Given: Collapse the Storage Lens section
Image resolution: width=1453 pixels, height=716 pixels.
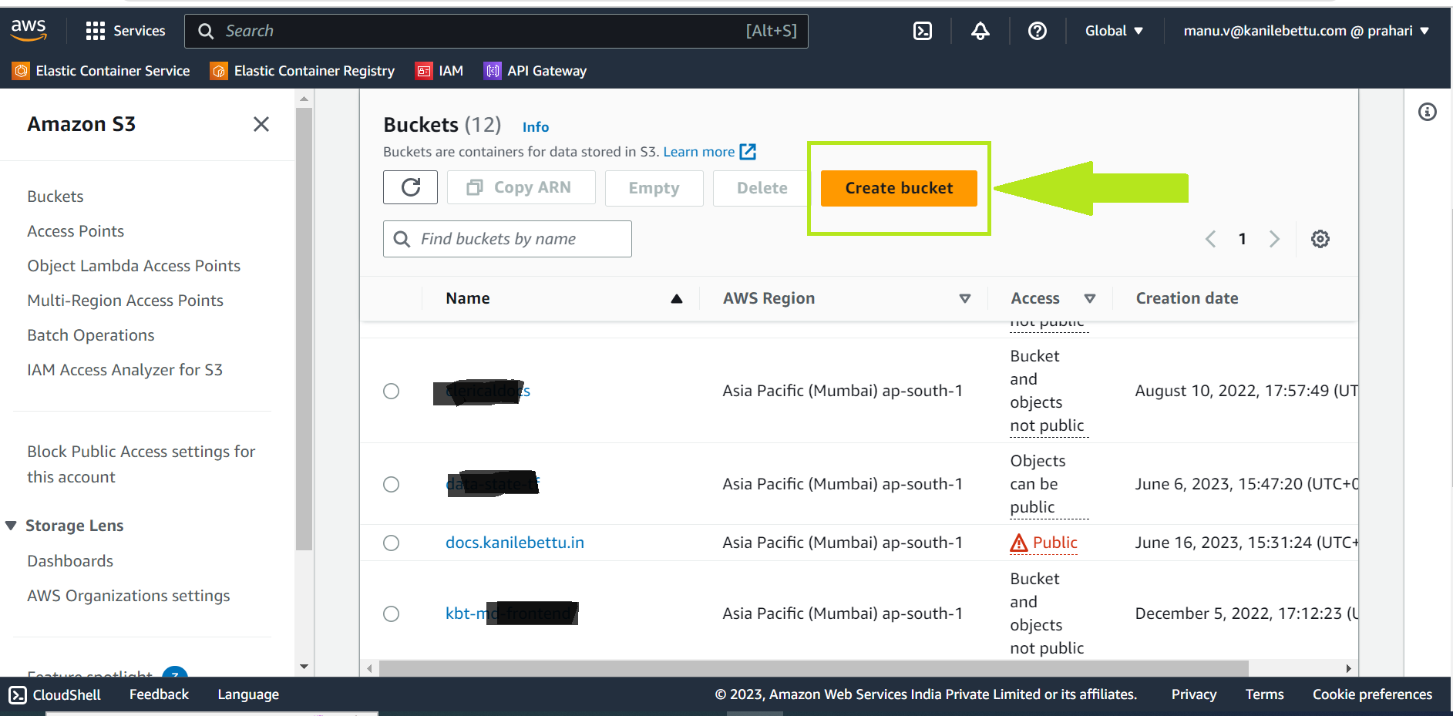Looking at the screenshot, I should 11,526.
